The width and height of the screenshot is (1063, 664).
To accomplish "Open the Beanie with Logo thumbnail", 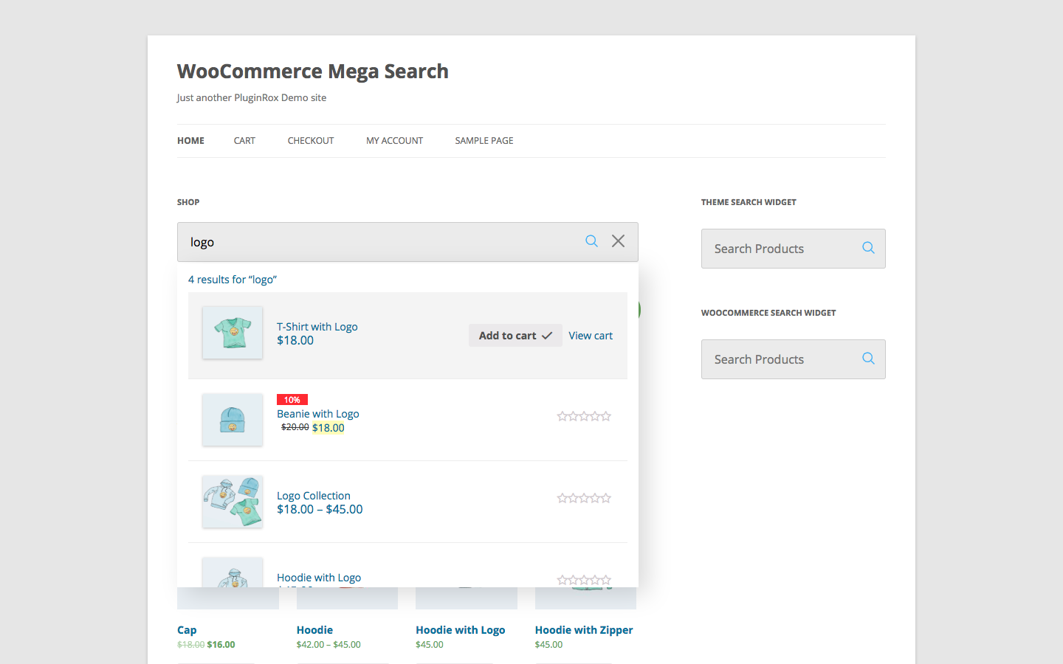I will (x=233, y=420).
